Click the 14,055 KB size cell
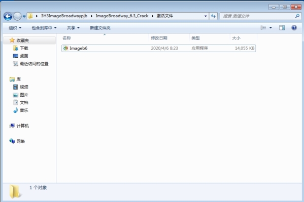The height and width of the screenshot is (202, 304). pyautogui.click(x=245, y=48)
